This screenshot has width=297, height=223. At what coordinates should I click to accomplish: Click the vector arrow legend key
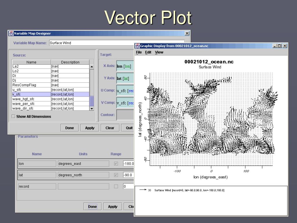click(x=142, y=190)
